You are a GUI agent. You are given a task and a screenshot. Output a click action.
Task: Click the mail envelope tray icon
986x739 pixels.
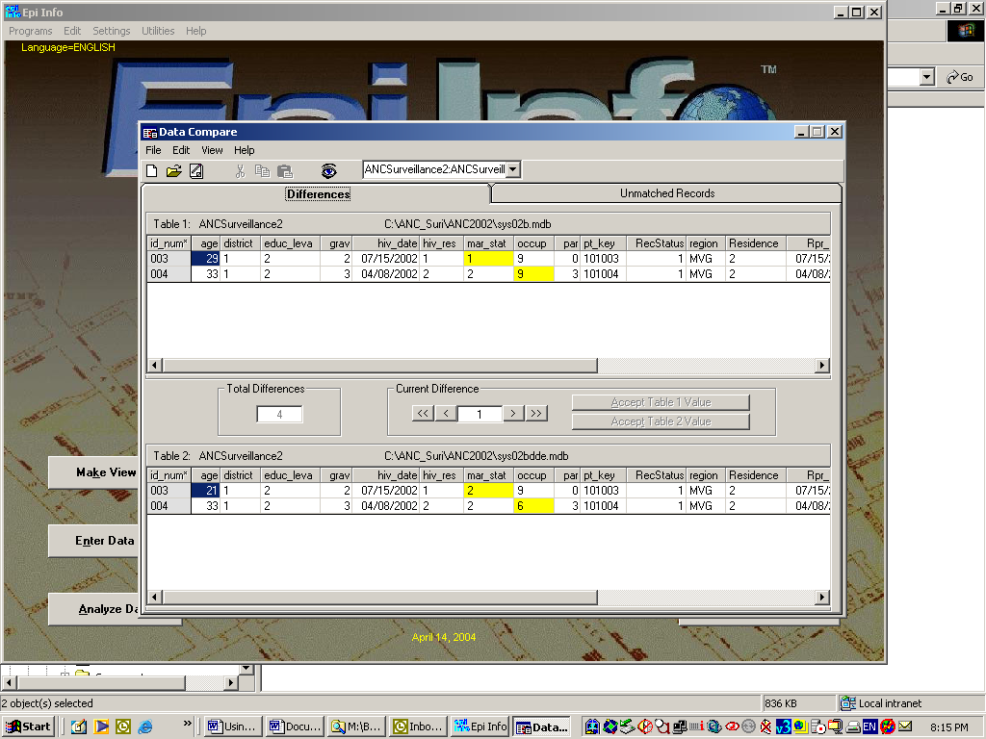click(x=905, y=726)
